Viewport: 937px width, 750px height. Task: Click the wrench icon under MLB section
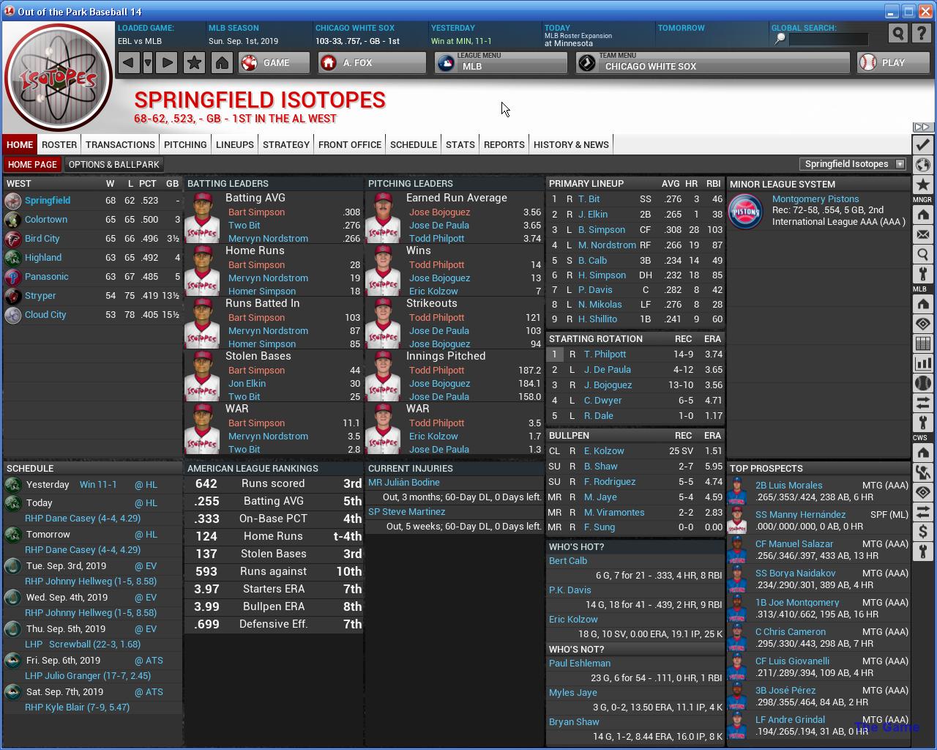[x=922, y=423]
